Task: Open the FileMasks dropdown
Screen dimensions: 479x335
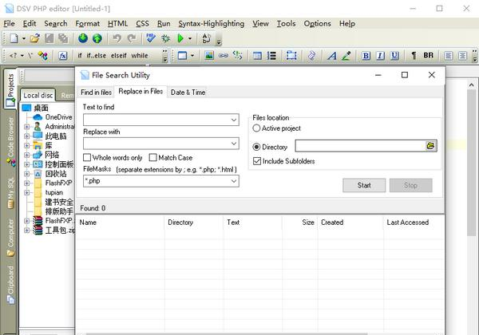Action: pos(234,181)
